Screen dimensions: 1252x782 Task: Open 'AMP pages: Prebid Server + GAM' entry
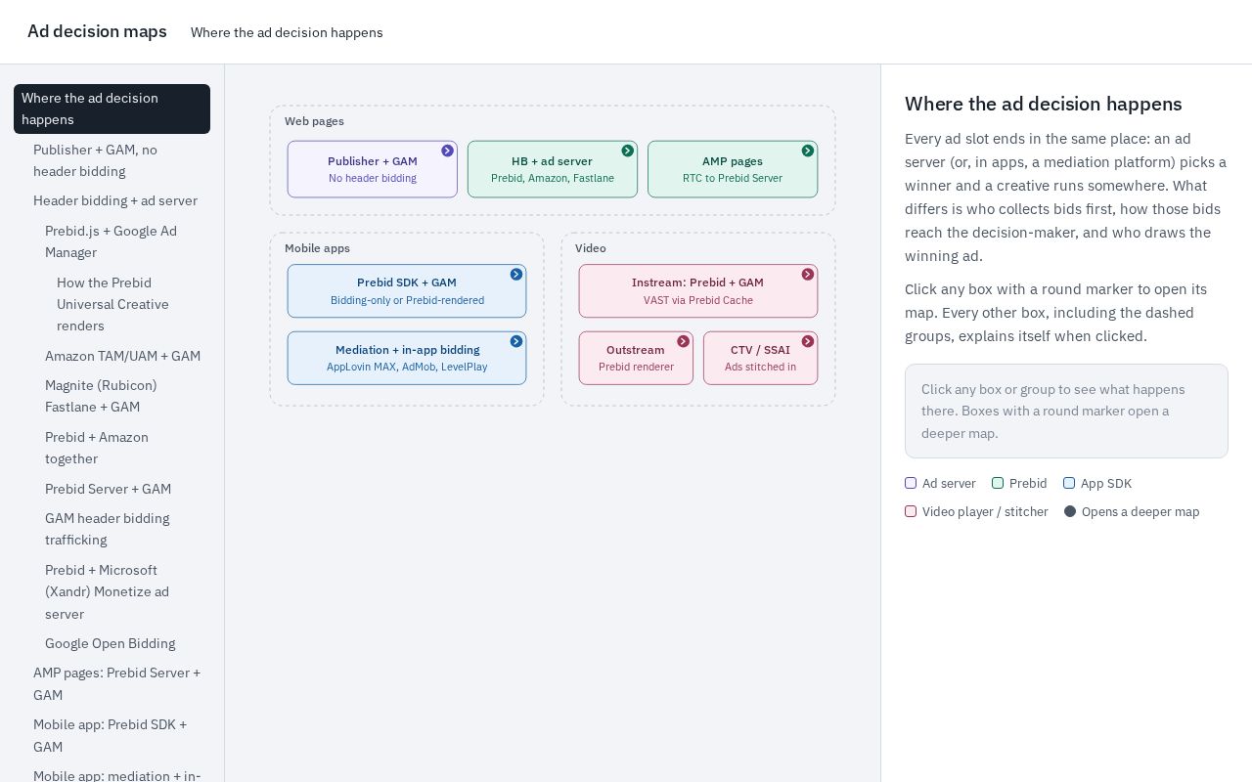point(117,683)
